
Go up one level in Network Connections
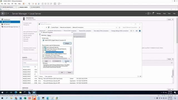click(46, 27)
